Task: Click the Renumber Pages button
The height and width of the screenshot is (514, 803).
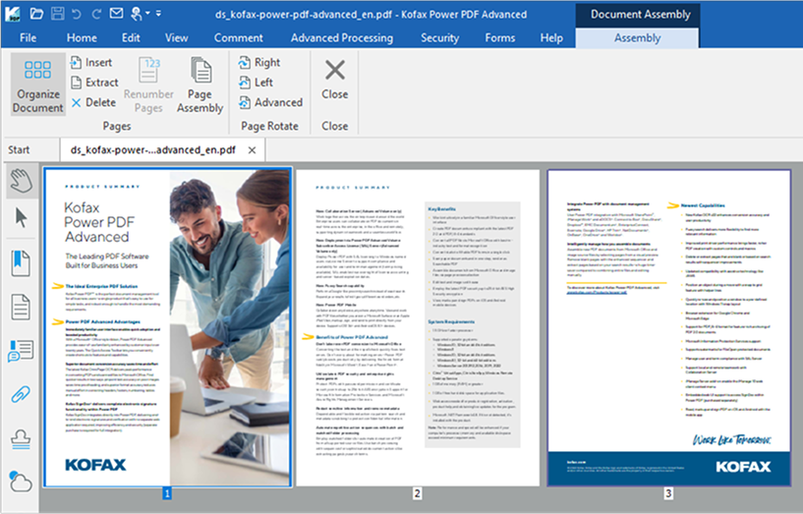Action: point(148,85)
